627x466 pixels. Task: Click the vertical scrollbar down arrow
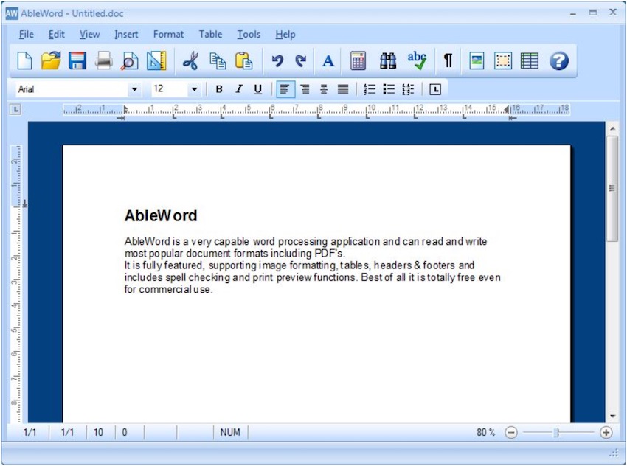[x=614, y=415]
